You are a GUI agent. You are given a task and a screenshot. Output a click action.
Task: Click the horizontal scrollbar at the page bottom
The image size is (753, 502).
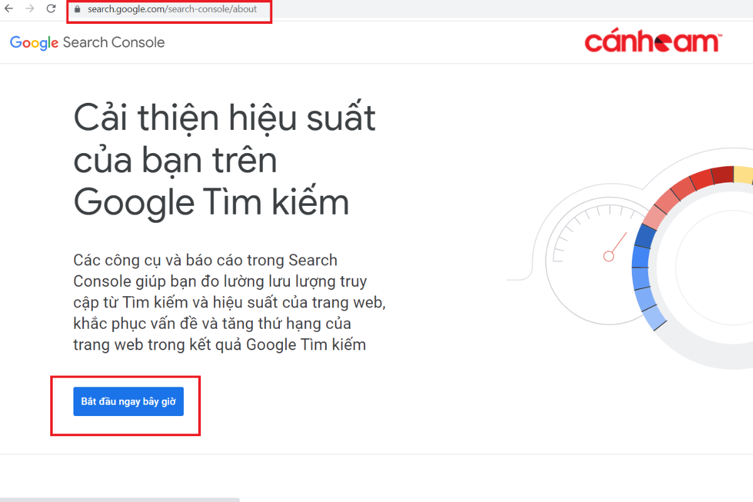pos(119,499)
